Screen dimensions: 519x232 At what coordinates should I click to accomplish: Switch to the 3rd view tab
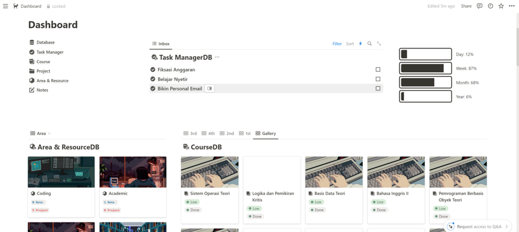pos(190,133)
